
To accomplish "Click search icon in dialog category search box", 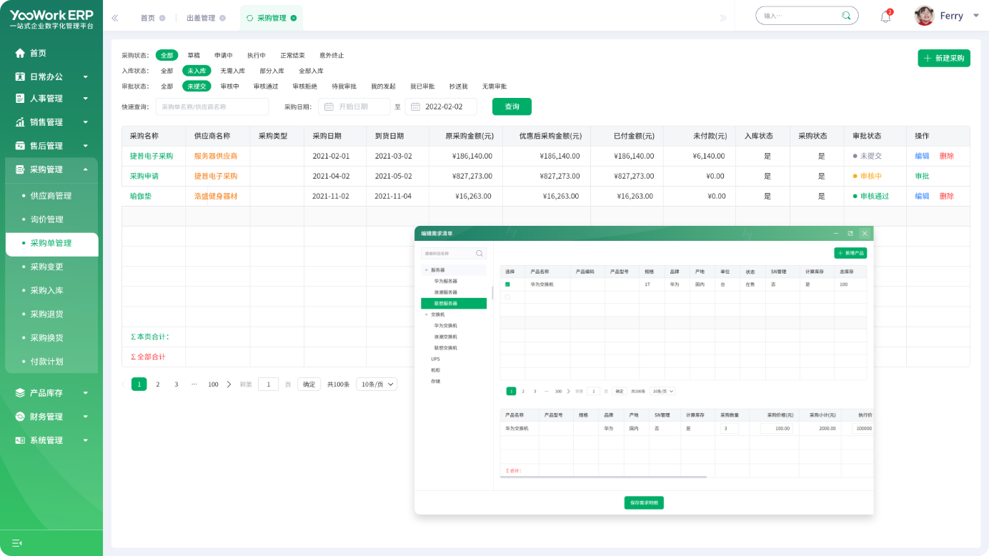I will pos(480,253).
